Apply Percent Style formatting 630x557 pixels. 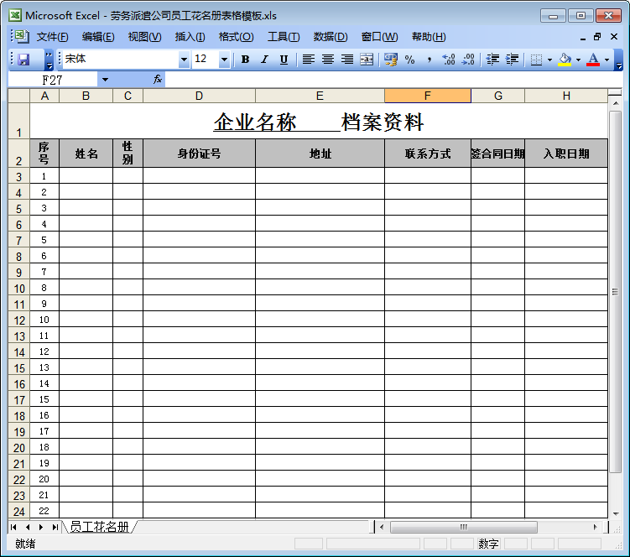[x=409, y=60]
